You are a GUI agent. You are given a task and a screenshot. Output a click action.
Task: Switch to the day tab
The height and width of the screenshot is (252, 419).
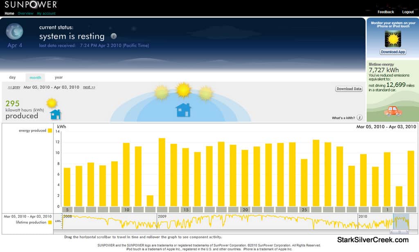(x=12, y=77)
